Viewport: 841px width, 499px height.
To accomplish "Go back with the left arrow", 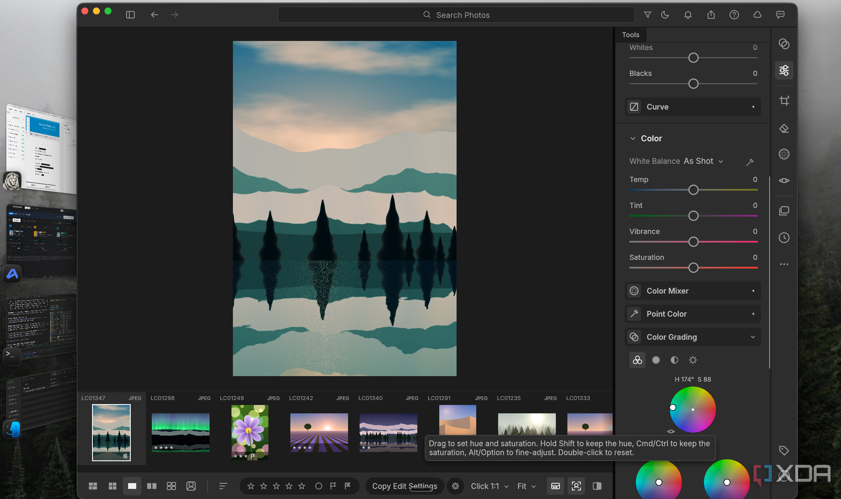I will coord(154,15).
